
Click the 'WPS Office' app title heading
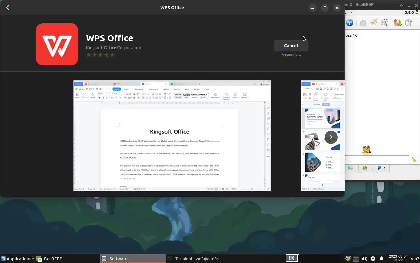pos(109,38)
